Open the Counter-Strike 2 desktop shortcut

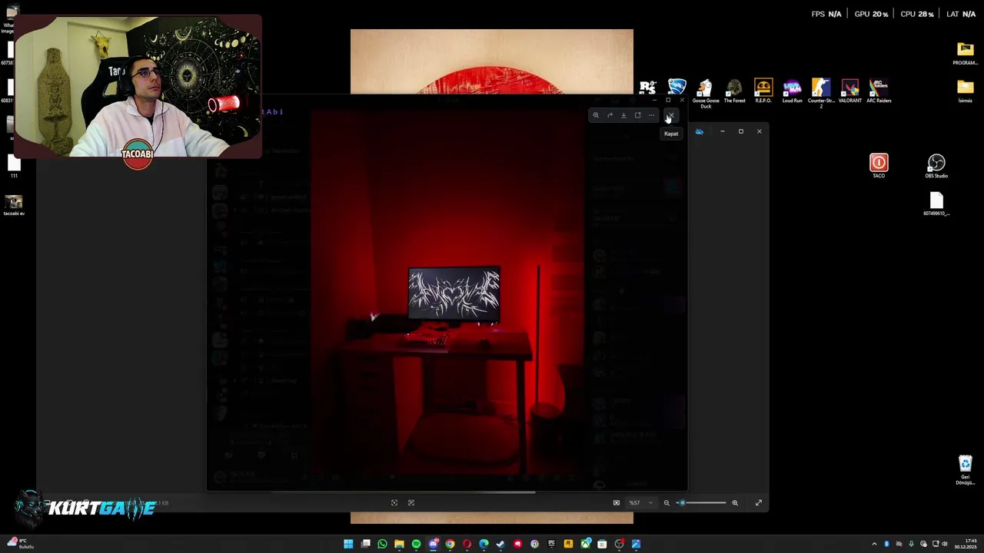click(x=821, y=93)
